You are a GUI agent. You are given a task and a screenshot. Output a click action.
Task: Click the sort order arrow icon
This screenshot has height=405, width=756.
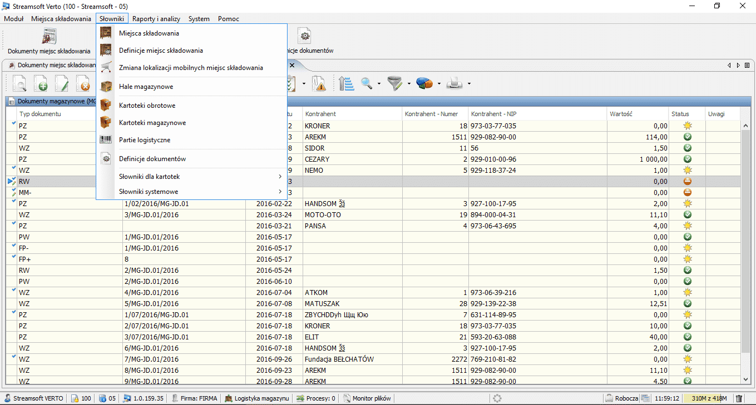[x=347, y=84]
